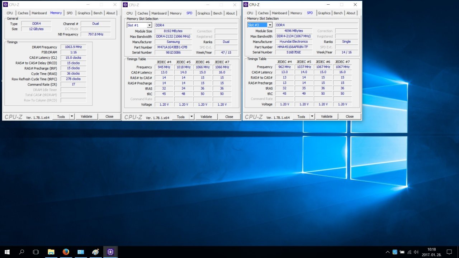The height and width of the screenshot is (258, 459).
Task: Select the Bench tab in Slot #3 window
Action: 338,13
